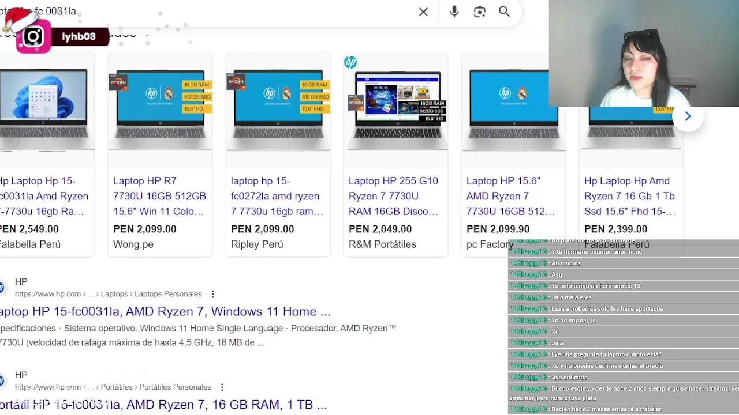Click the PEN 2,549.00 price
The width and height of the screenshot is (739, 415).
[x=29, y=229]
